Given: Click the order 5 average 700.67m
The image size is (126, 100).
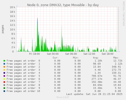Looking at the screenshot, I should coord(97,76).
